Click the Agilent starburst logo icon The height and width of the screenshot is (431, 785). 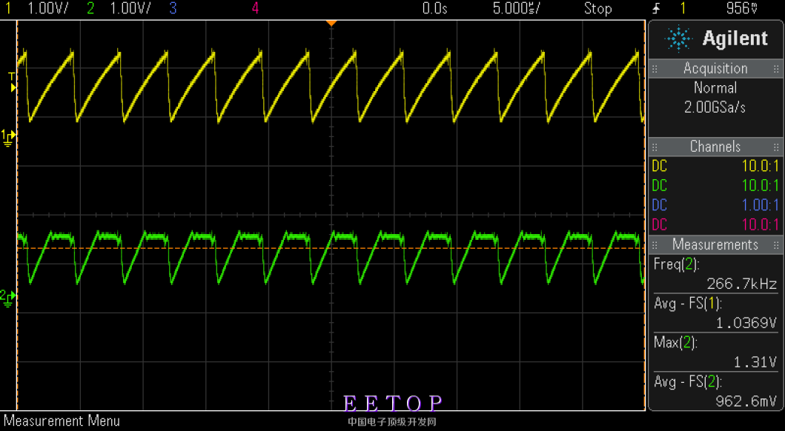(678, 39)
